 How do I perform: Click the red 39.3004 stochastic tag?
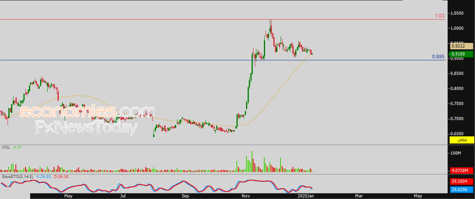coord(462,181)
